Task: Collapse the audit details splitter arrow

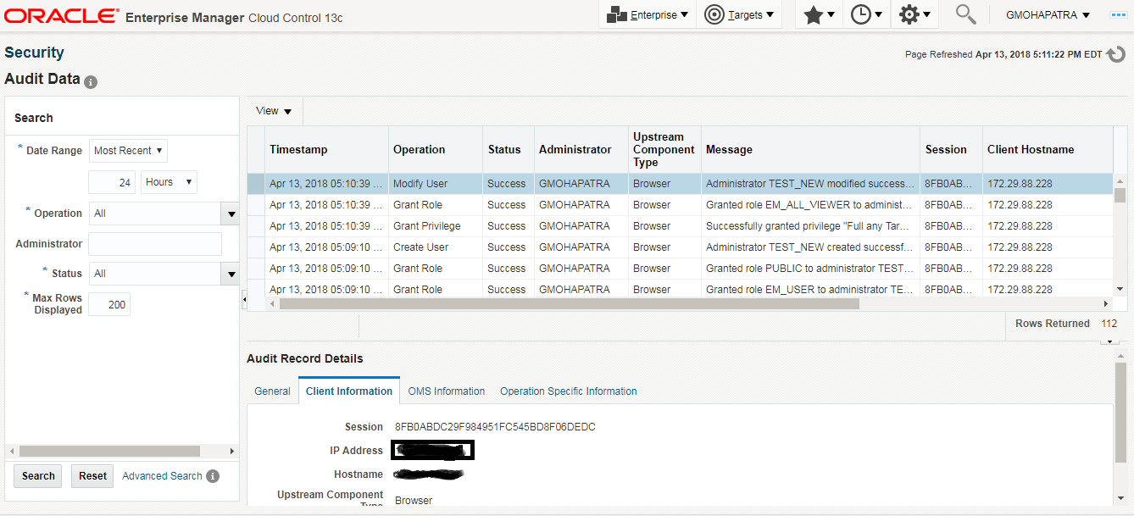Action: tap(1109, 341)
